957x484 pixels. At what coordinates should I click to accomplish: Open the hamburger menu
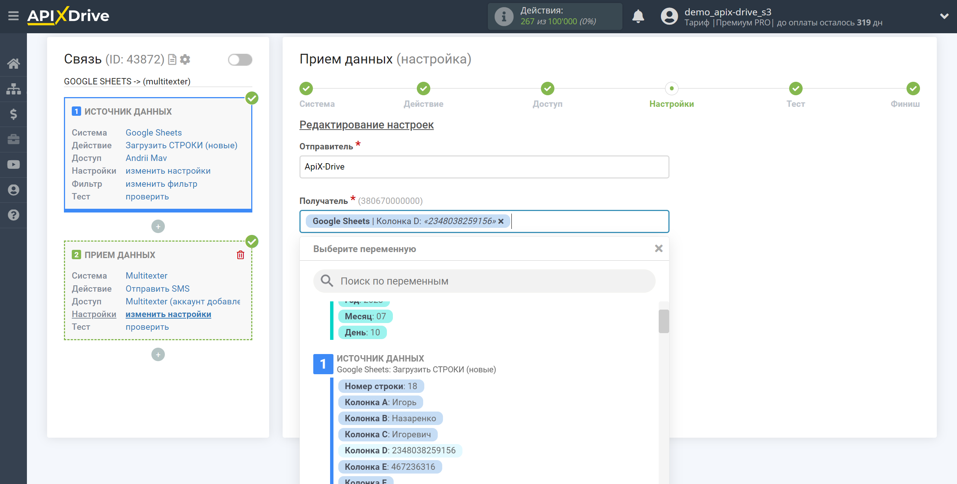(13, 16)
